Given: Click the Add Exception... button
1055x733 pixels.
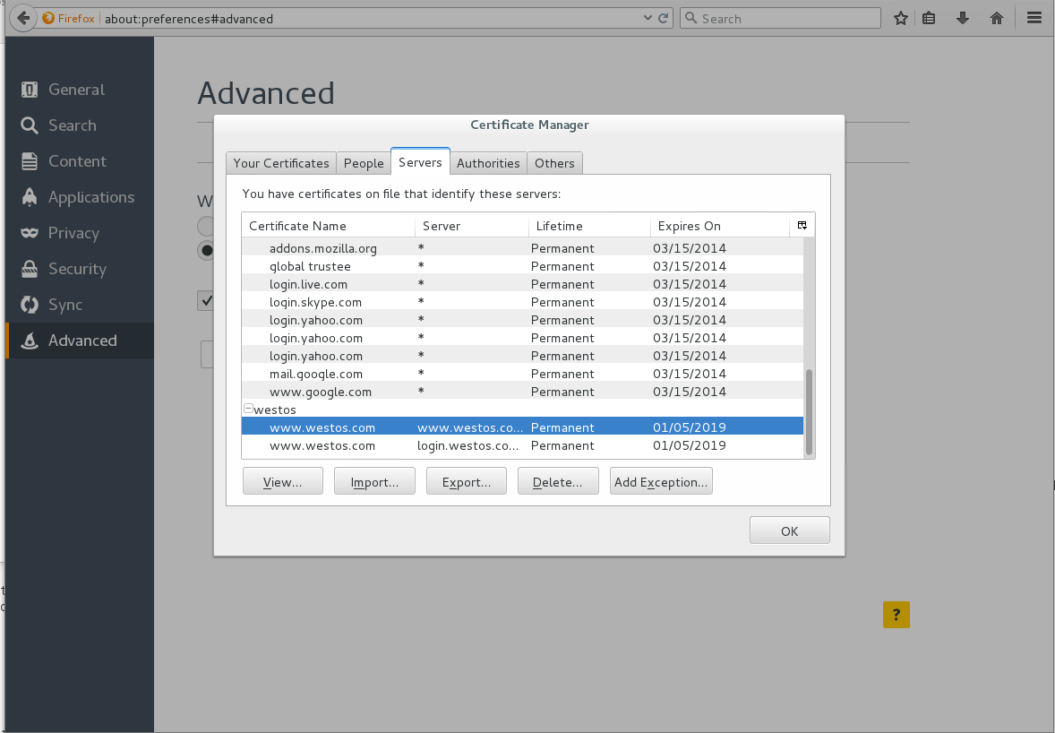Looking at the screenshot, I should point(661,482).
